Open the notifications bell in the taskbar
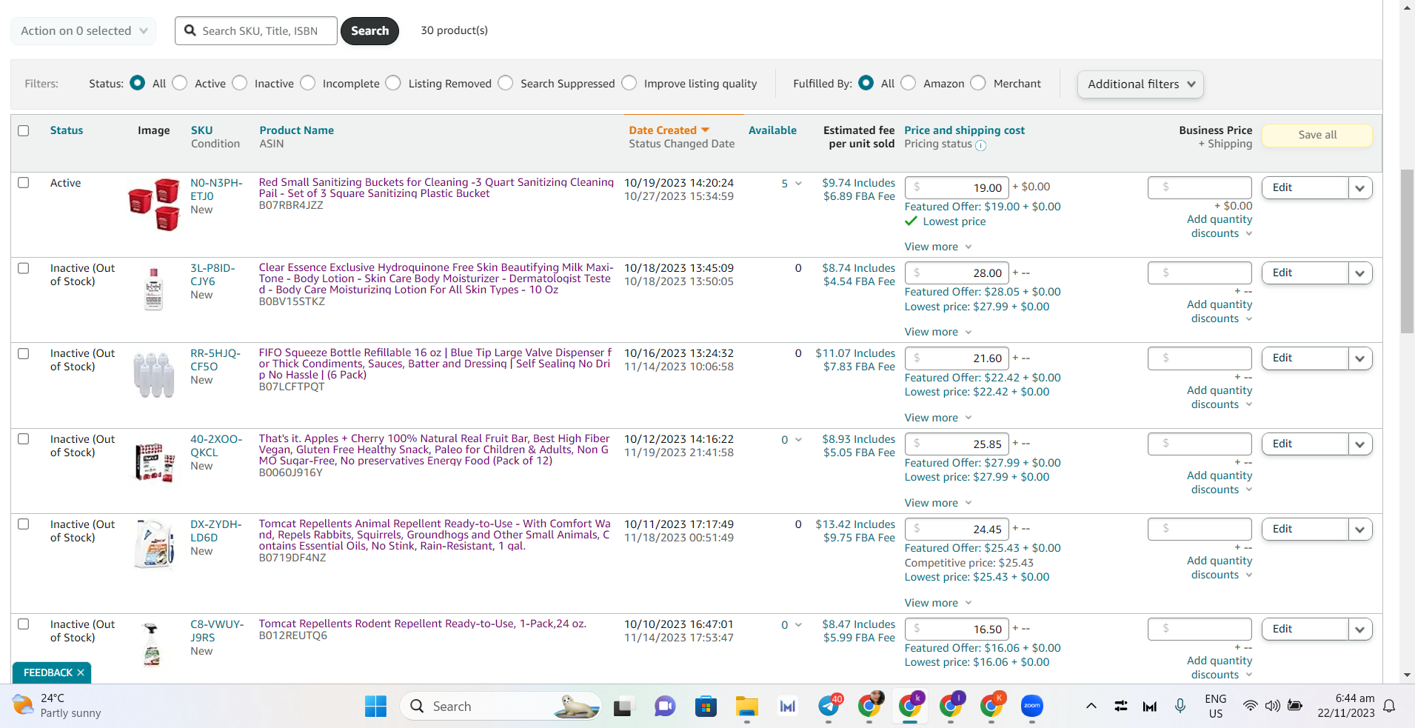Screen dimensions: 1415x728 tap(1389, 706)
